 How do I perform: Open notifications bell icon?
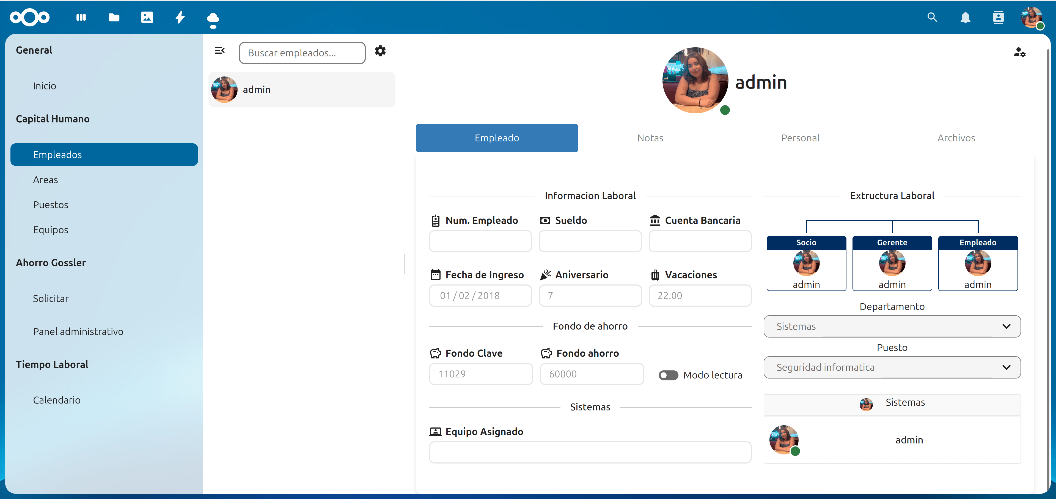click(x=966, y=17)
